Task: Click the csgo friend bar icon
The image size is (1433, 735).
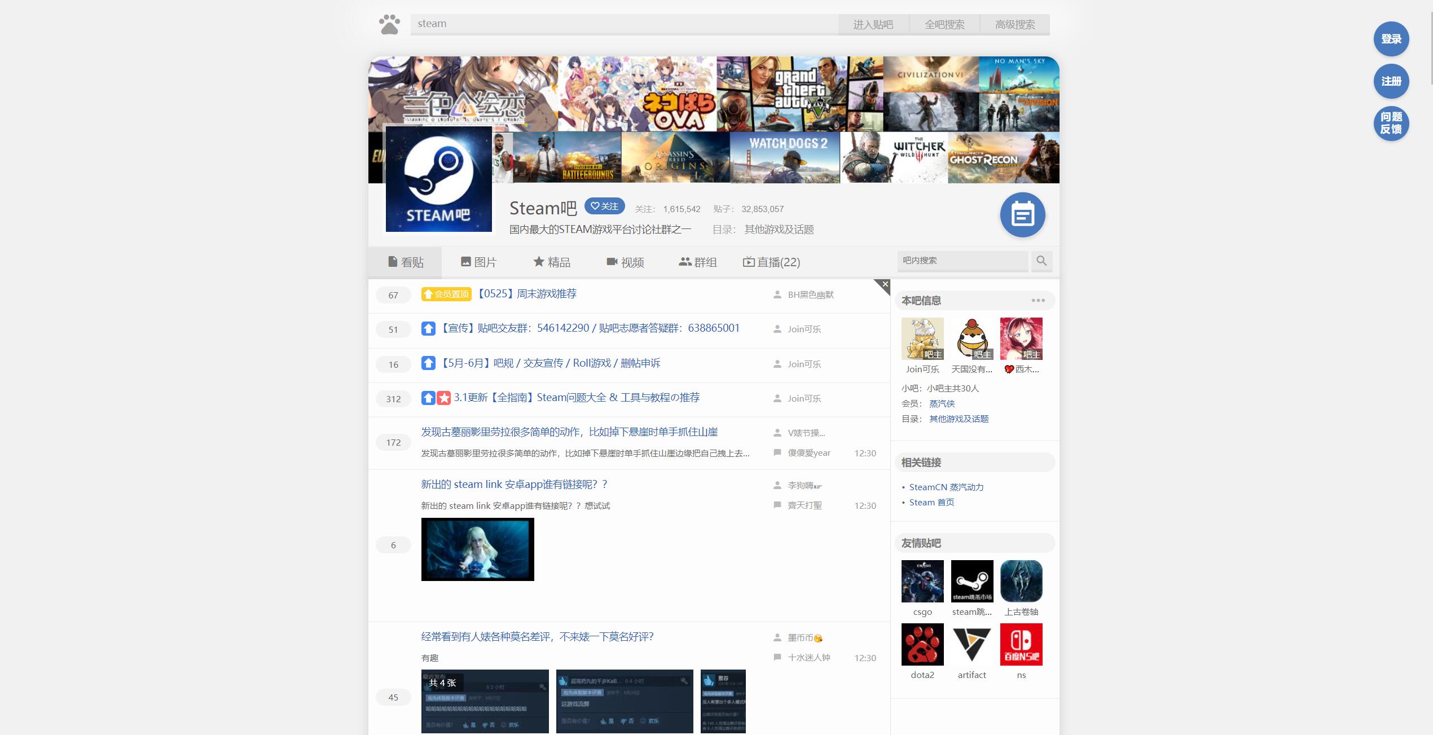Action: click(x=922, y=581)
